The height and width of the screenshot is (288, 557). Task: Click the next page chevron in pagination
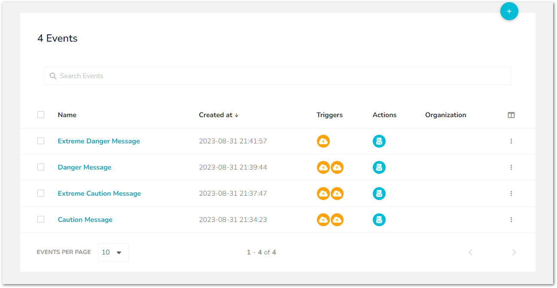tap(514, 252)
